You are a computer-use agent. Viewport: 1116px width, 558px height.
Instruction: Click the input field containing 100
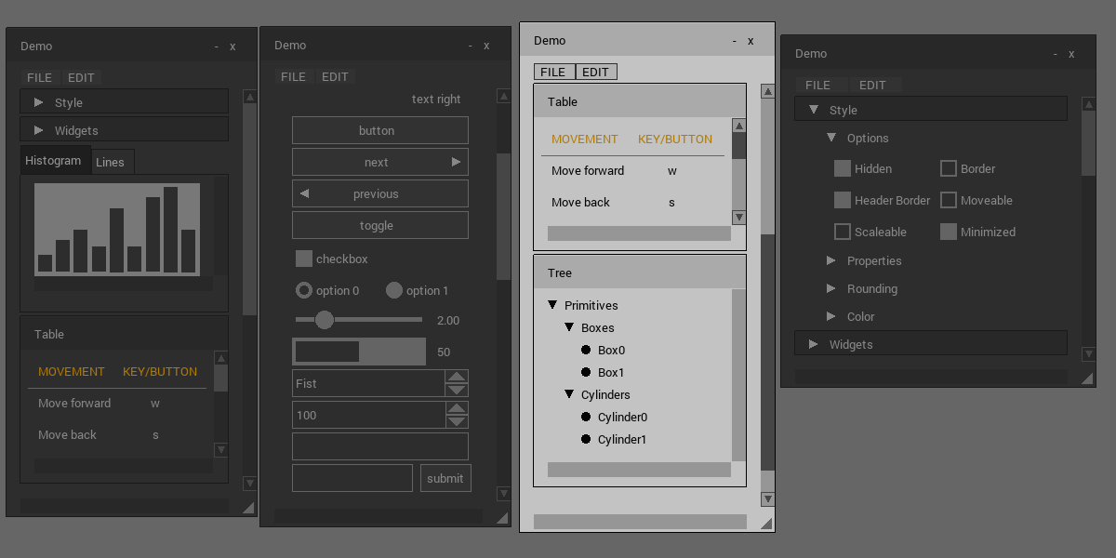[x=368, y=415]
